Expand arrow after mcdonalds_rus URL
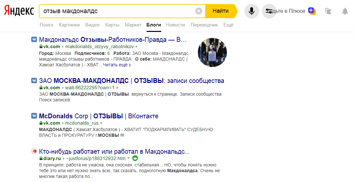Image resolution: width=354 pixels, height=183 pixels. coord(101,123)
